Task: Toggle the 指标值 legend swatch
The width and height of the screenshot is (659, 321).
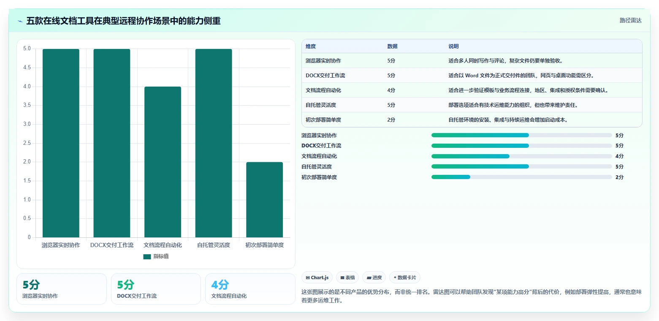Action: pyautogui.click(x=147, y=256)
